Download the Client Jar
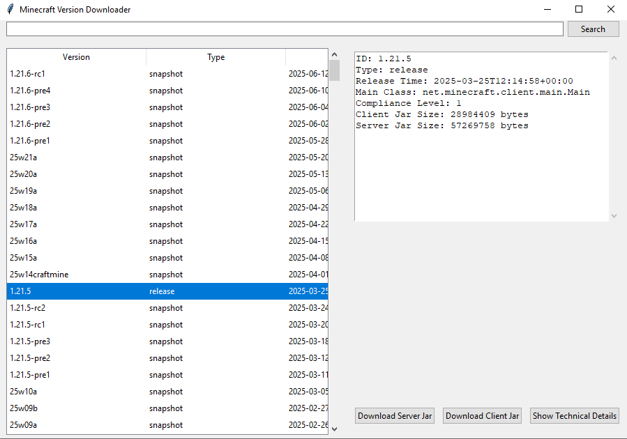This screenshot has height=439, width=627. click(482, 416)
